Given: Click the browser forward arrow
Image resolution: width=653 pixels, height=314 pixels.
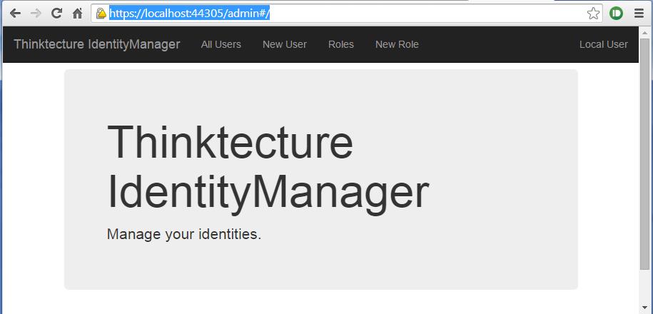Looking at the screenshot, I should (36, 14).
